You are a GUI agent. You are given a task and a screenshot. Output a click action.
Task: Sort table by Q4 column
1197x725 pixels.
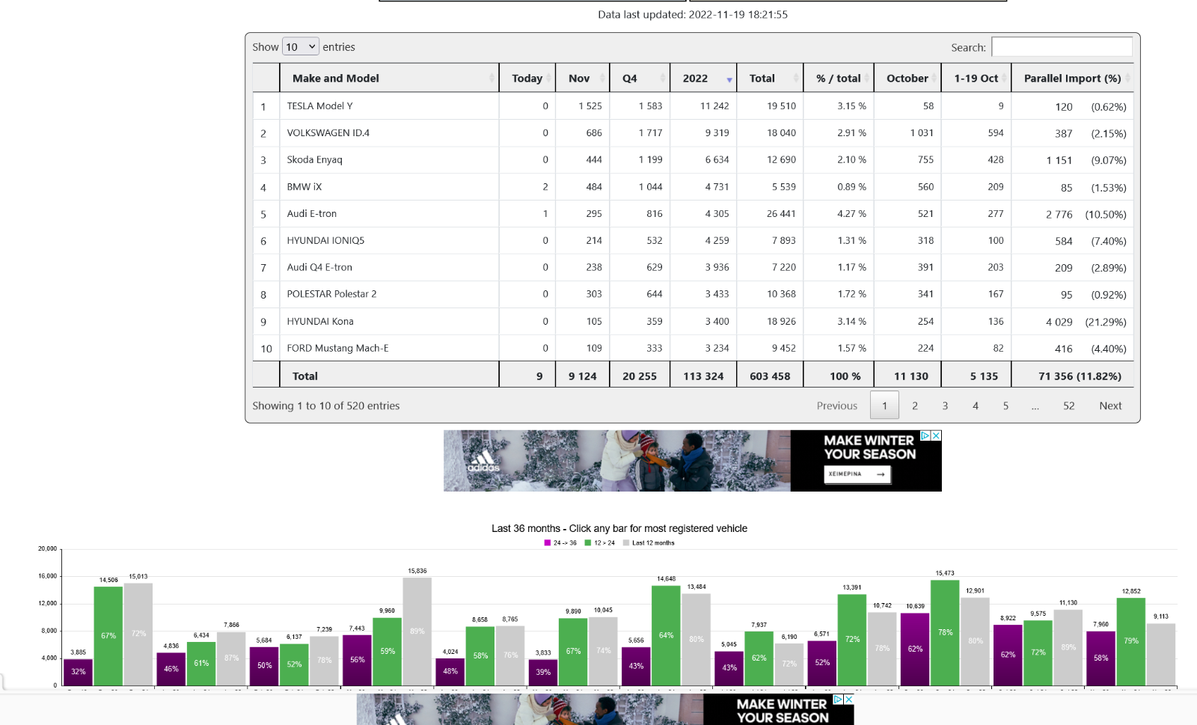click(x=640, y=78)
